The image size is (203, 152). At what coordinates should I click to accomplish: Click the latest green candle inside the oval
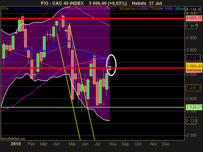coord(110,68)
